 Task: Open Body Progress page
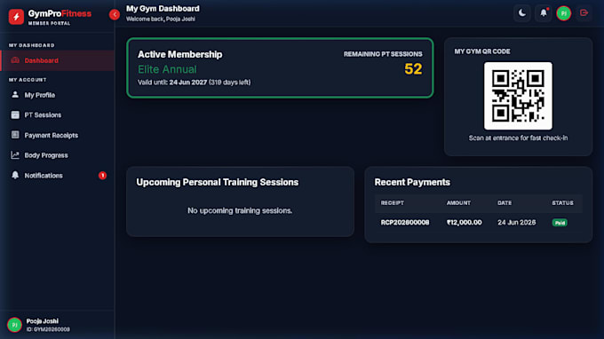pos(58,155)
